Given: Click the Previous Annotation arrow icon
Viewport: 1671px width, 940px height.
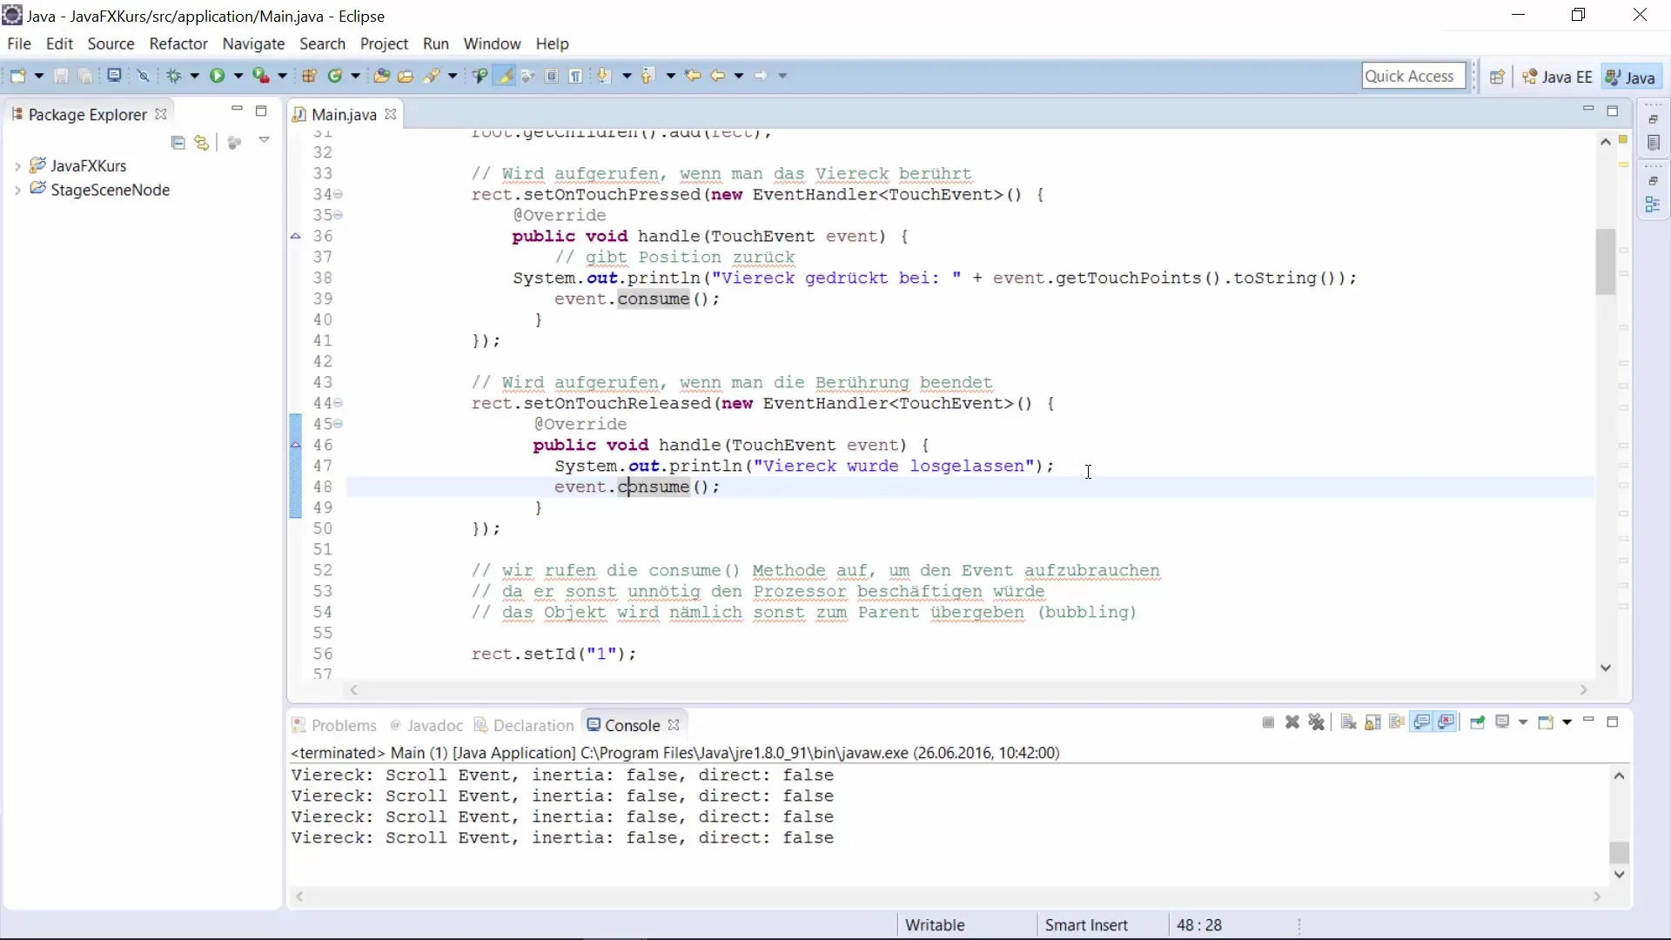Looking at the screenshot, I should coord(648,76).
